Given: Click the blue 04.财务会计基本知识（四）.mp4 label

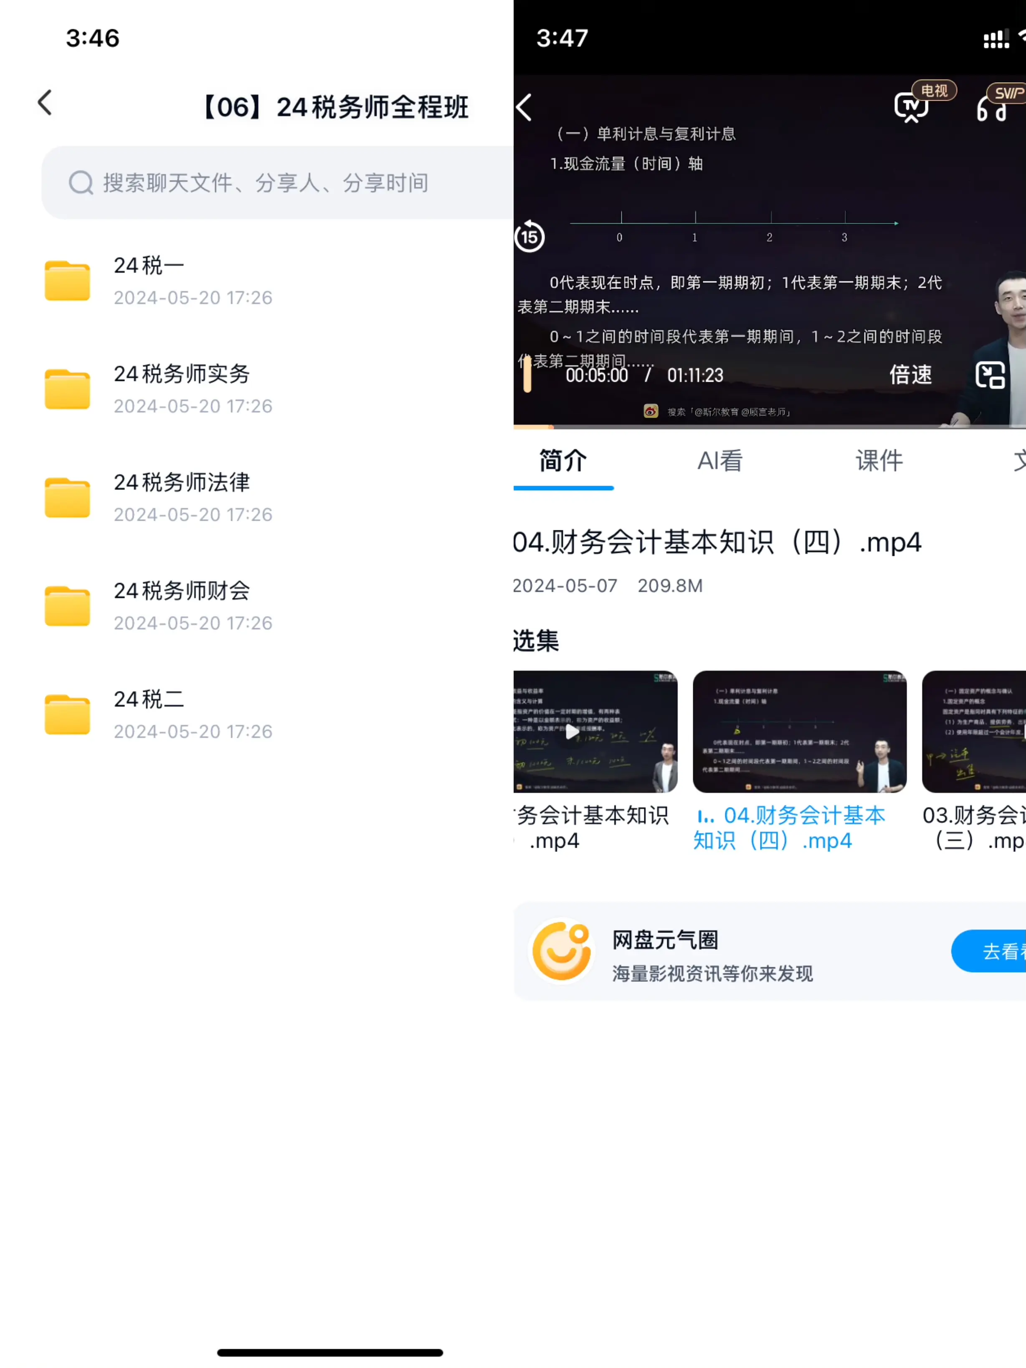Looking at the screenshot, I should [790, 828].
